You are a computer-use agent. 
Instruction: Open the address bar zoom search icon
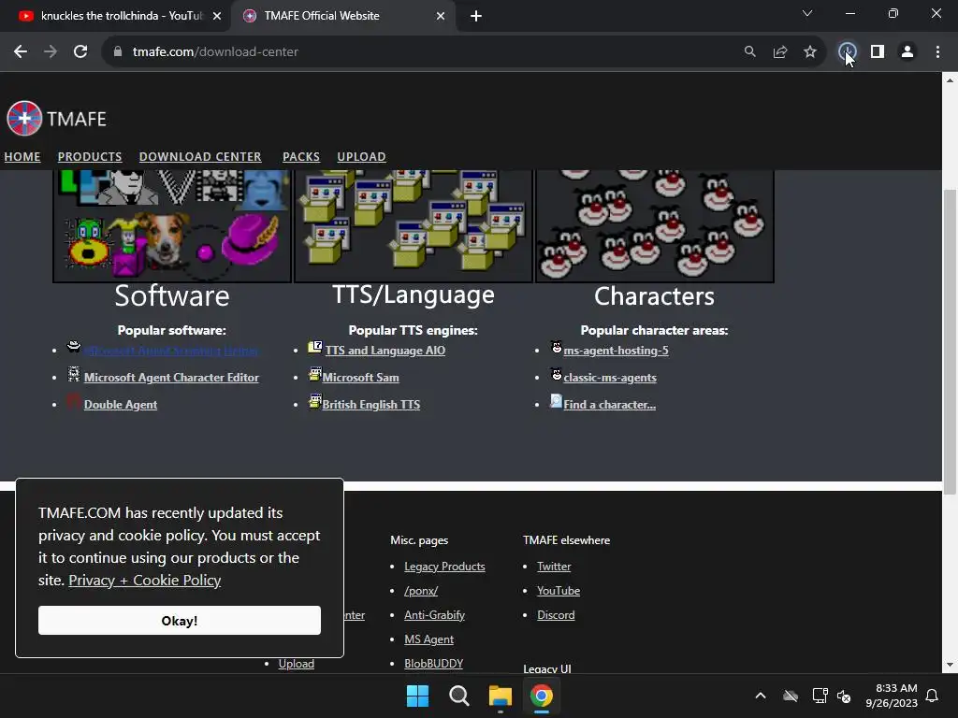[x=749, y=52]
